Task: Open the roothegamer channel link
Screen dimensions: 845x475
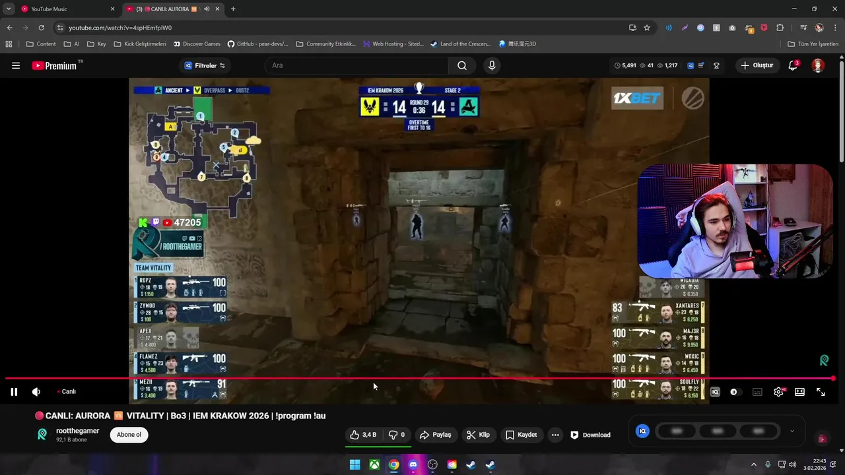Action: [x=78, y=431]
